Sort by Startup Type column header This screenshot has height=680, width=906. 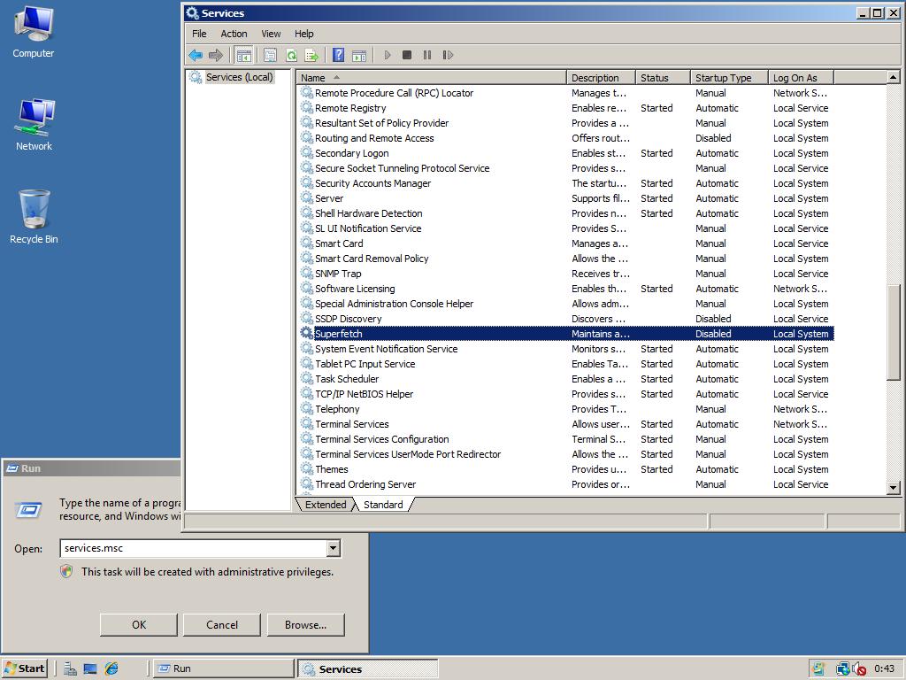[729, 78]
